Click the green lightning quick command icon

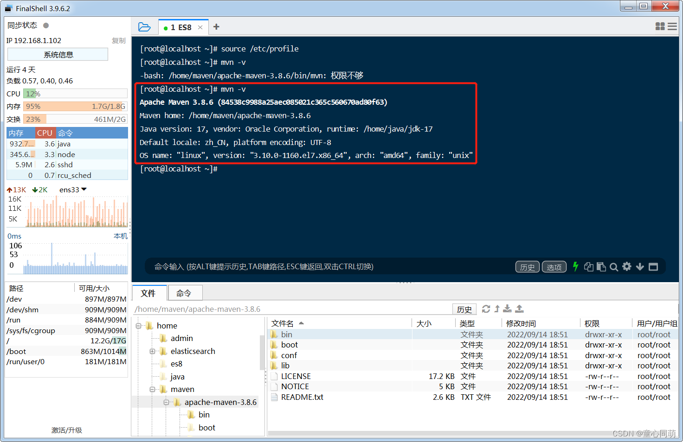(575, 266)
